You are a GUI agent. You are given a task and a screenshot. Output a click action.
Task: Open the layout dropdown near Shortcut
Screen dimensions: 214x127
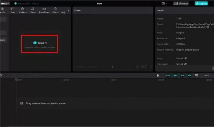click(x=164, y=3)
